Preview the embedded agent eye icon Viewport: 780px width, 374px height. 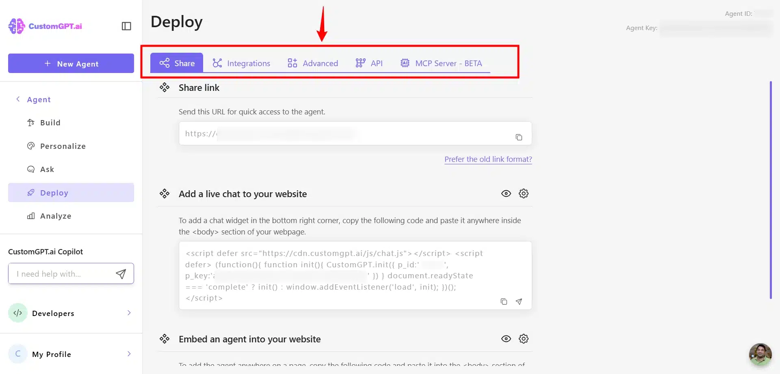click(x=506, y=339)
